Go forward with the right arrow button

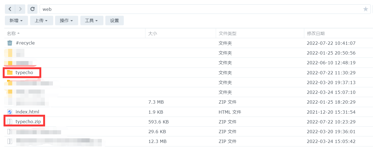click(x=20, y=9)
